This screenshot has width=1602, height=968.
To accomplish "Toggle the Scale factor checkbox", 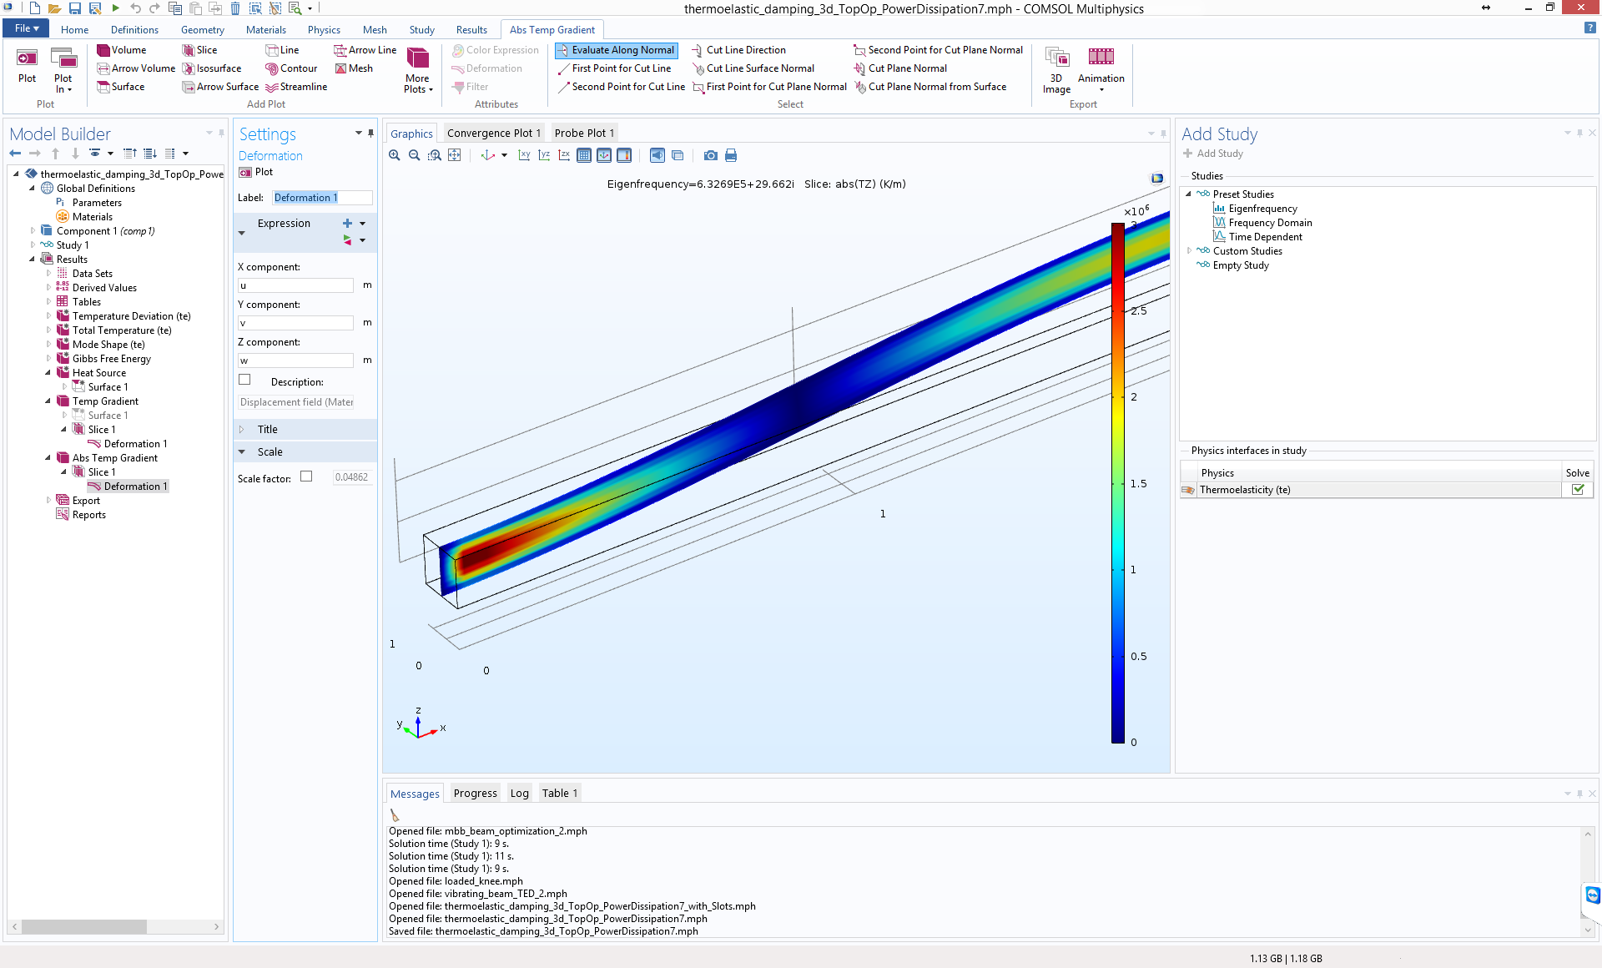I will click(x=306, y=476).
